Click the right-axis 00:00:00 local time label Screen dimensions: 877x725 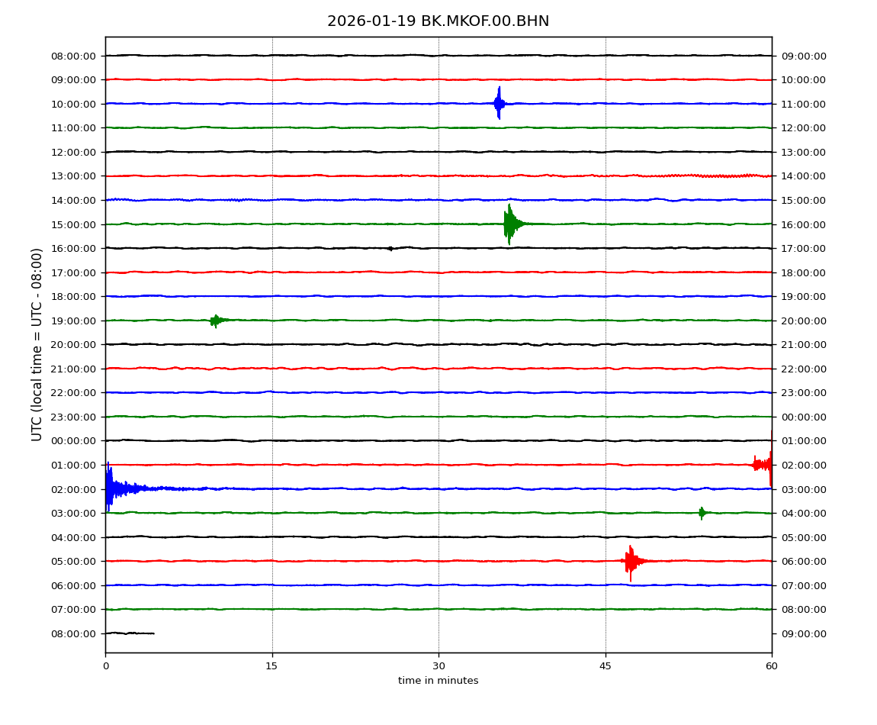(804, 417)
